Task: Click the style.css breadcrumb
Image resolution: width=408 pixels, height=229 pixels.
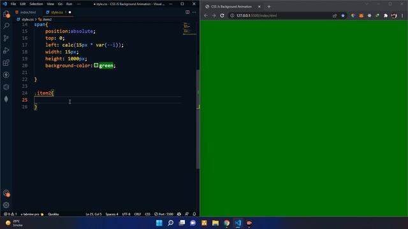Action: (27, 19)
